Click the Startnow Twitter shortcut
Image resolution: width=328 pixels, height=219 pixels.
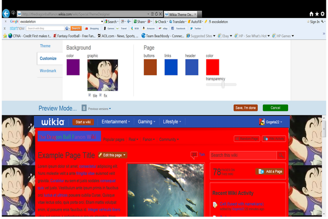[196, 29]
